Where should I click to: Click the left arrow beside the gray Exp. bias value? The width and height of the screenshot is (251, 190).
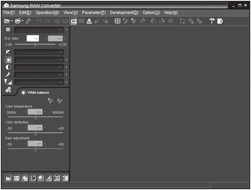click(46, 39)
